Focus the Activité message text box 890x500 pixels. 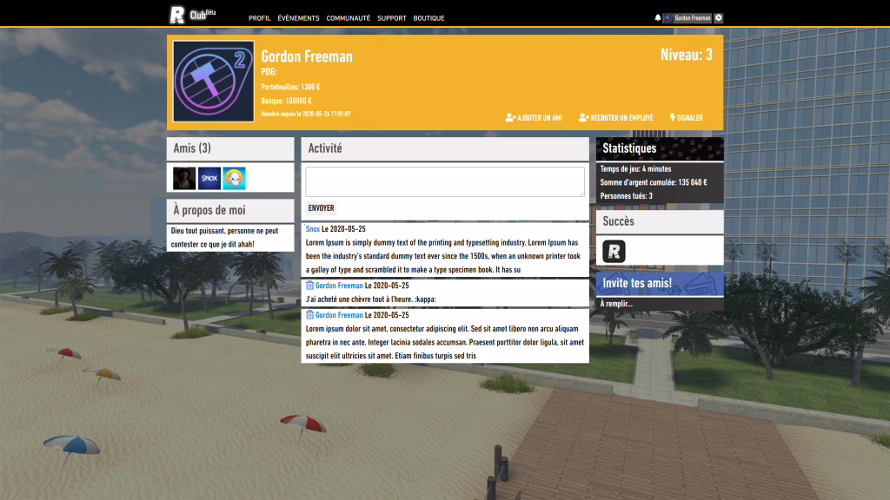445,181
